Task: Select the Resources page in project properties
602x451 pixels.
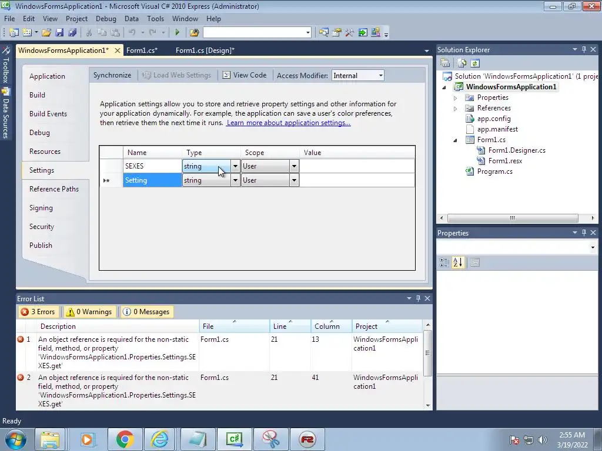Action: tap(45, 151)
